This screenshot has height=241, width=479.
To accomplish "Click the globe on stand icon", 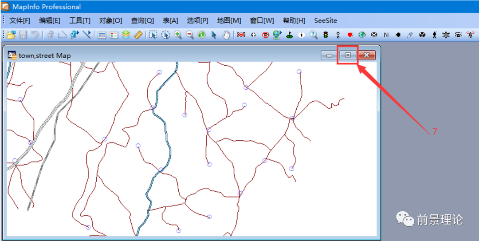I will [277, 35].
